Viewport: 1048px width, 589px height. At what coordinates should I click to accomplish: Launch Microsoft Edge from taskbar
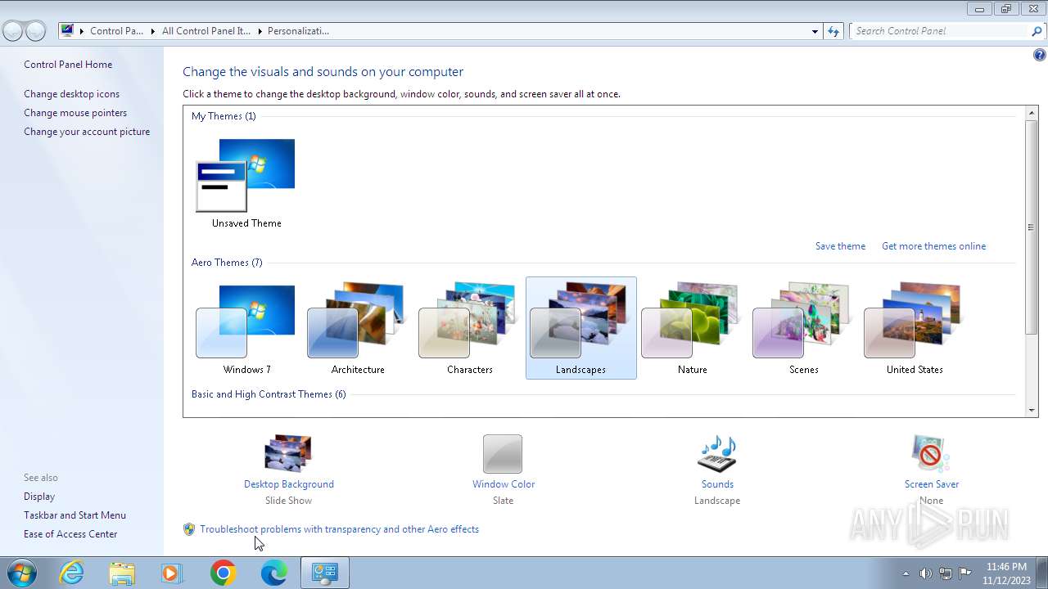(273, 573)
